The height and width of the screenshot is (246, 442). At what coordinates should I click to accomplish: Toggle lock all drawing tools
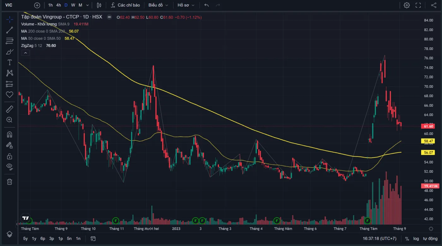[x=9, y=156]
